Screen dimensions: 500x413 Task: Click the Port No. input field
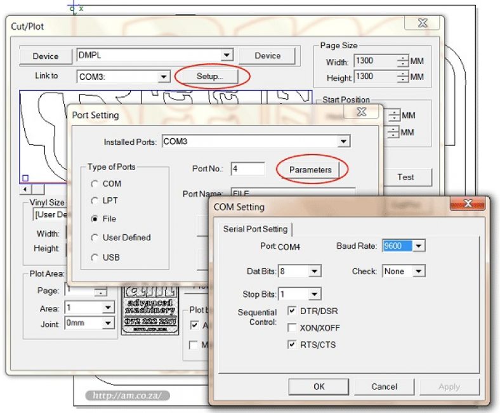click(247, 169)
